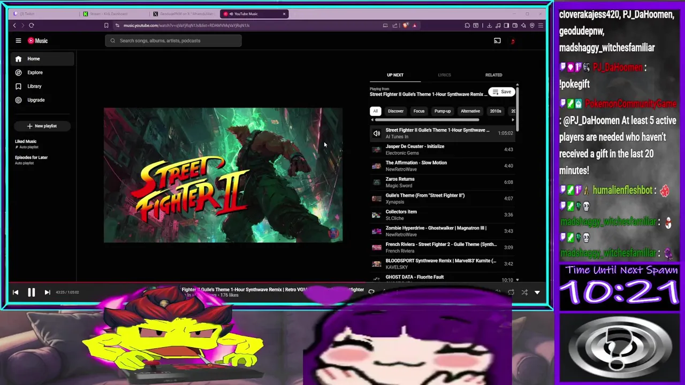The image size is (685, 385).
Task: Click the browser back arrow
Action: coord(14,25)
